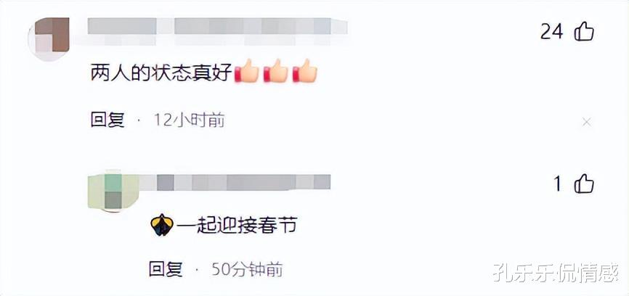Open the first commenter's brown avatar
Screen dimensions: 629x296
pyautogui.click(x=49, y=39)
